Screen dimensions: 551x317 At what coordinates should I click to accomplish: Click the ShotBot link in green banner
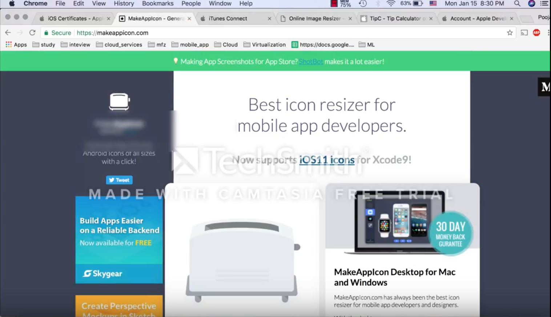(311, 61)
